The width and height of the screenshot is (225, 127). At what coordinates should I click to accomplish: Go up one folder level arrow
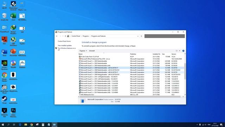[x=65, y=36]
